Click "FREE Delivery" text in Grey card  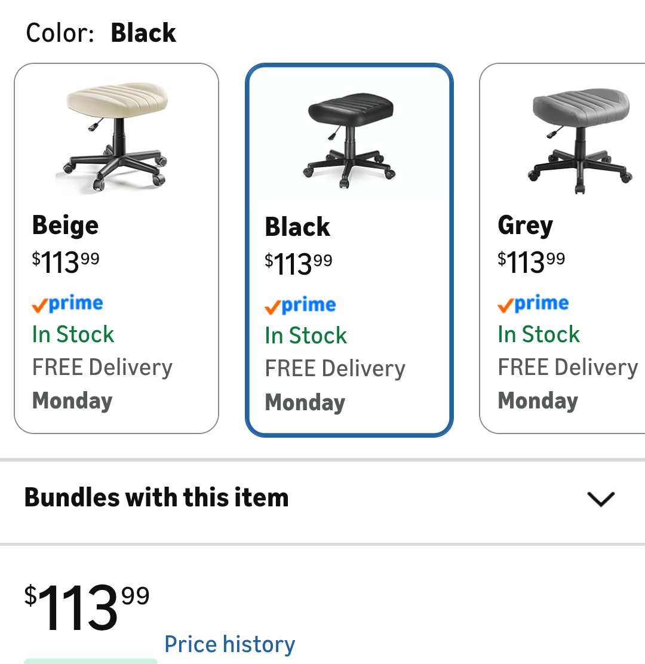[568, 367]
